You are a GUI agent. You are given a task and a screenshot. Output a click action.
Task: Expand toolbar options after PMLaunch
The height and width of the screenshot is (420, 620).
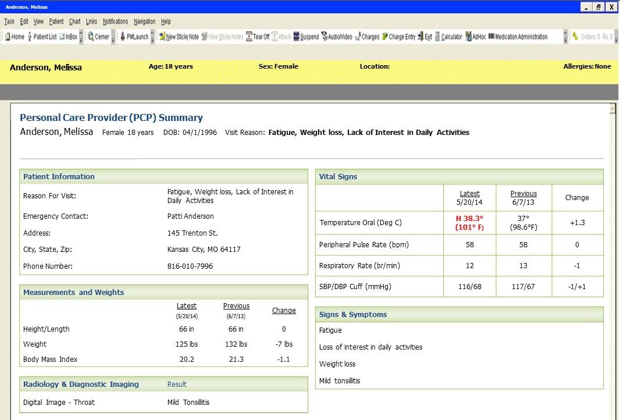[152, 37]
